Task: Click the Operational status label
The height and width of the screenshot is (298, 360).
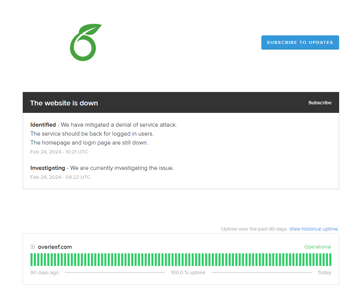Action: (318, 247)
